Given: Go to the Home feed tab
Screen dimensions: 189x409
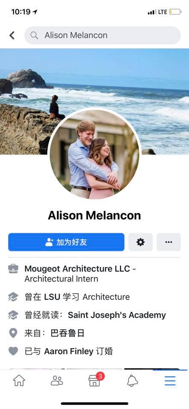Looking at the screenshot, I should 19,380.
